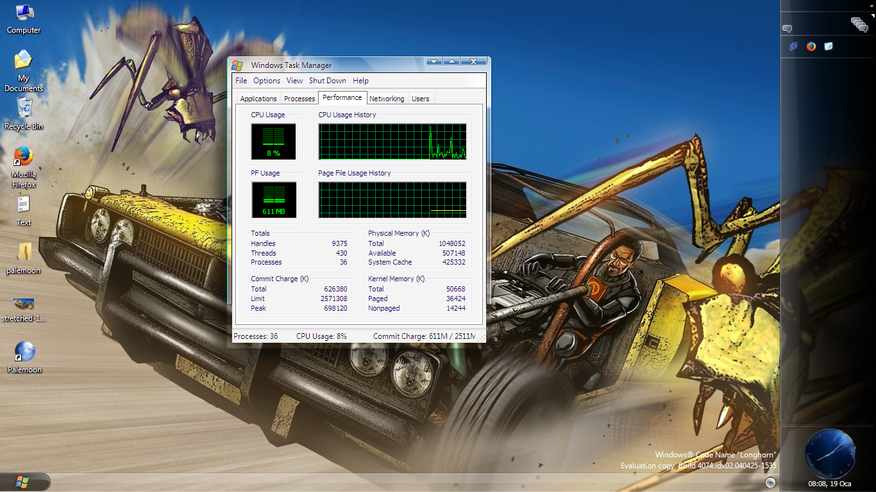Expand the taskbar round arrow button
The width and height of the screenshot is (876, 492).
771,482
